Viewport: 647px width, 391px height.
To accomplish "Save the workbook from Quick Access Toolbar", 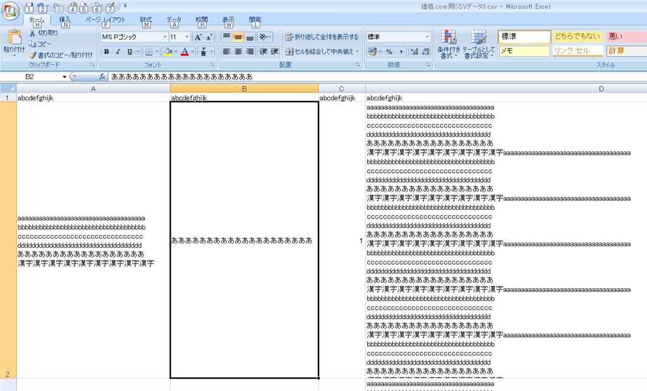I will [x=29, y=7].
